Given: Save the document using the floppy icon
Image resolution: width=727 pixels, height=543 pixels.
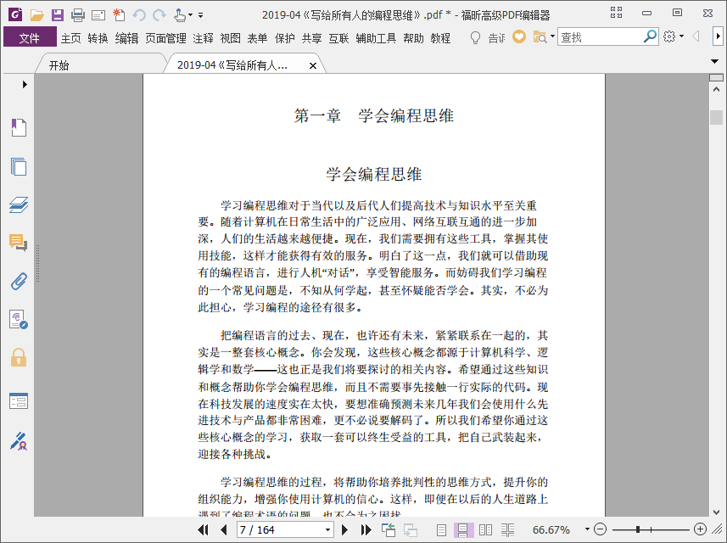Looking at the screenshot, I should coord(58,14).
